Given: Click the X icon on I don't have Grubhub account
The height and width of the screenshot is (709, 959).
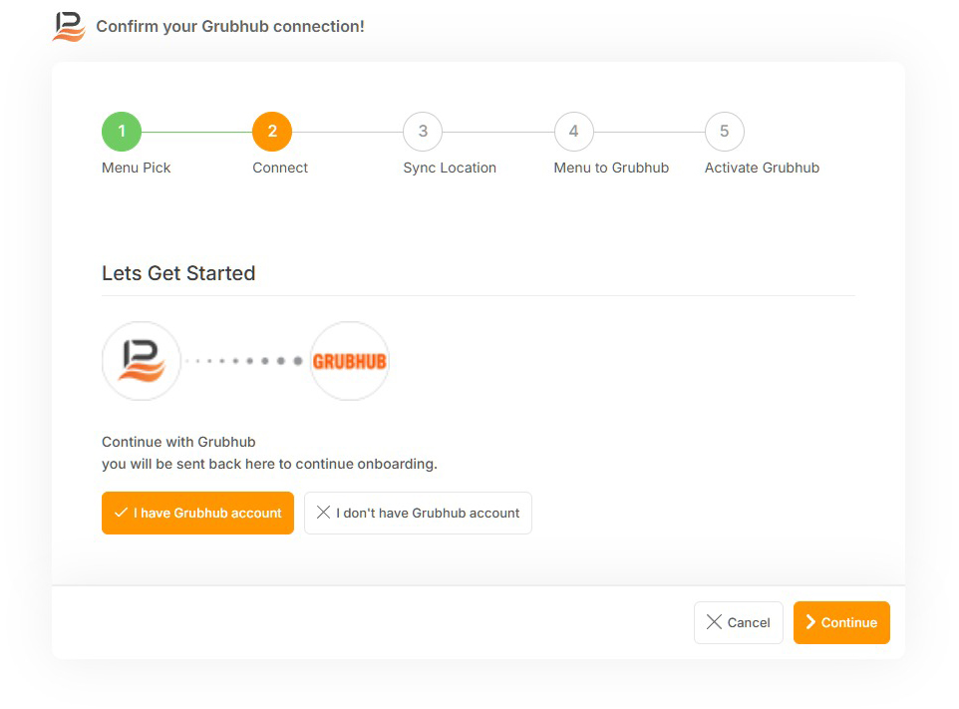Looking at the screenshot, I should coord(323,513).
